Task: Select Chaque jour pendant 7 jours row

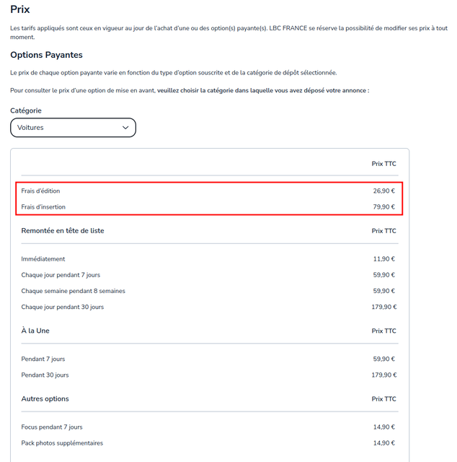Action: click(x=210, y=275)
